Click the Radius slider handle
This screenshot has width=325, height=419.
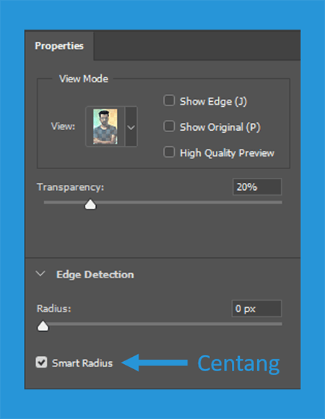point(43,326)
